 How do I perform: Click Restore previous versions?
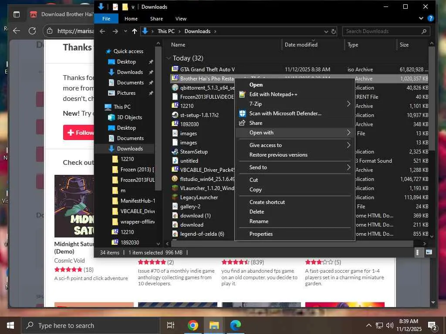click(295, 155)
